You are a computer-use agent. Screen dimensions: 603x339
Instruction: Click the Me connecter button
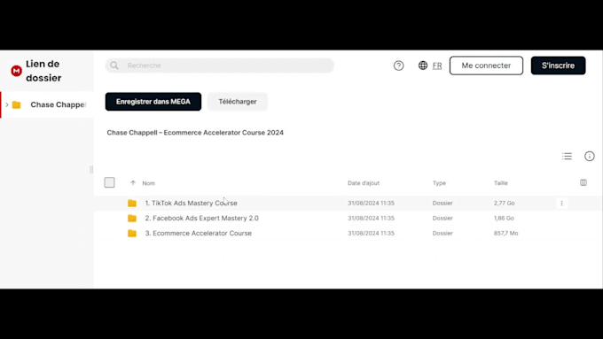point(486,65)
